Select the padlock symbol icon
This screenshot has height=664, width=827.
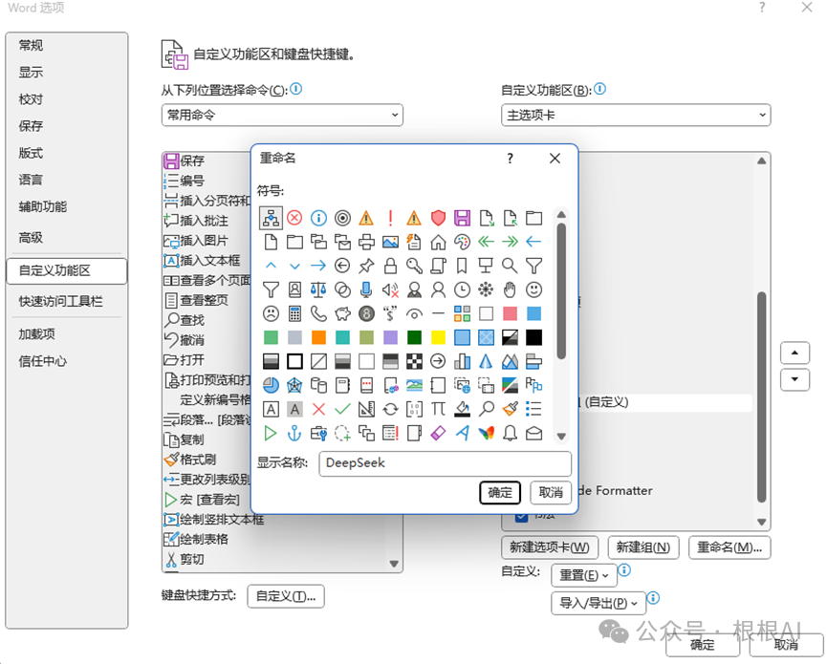coord(391,267)
